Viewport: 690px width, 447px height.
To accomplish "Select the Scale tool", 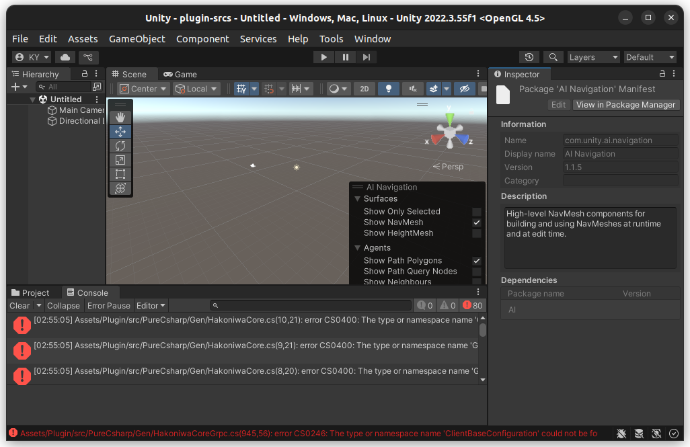I will (120, 160).
